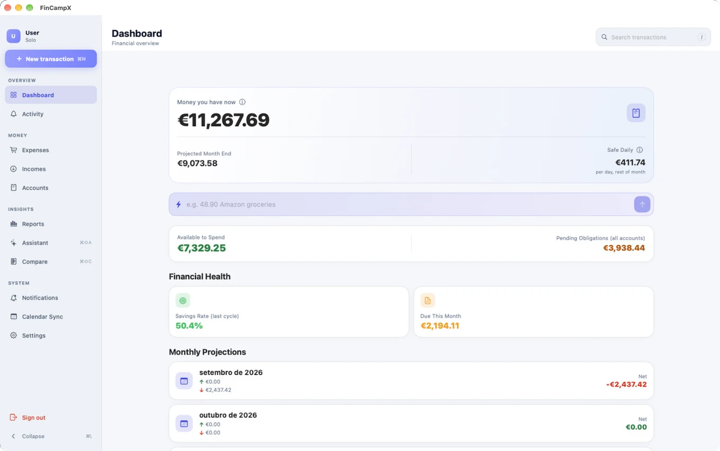This screenshot has width=720, height=451.
Task: Click the Safe Daily info icon
Action: click(640, 150)
